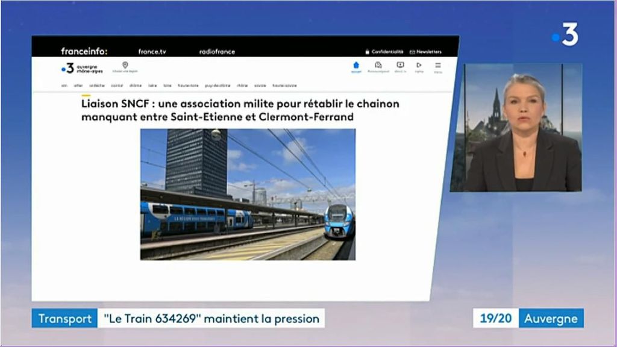Select the puy-de-dôme department tab
This screenshot has height=347, width=617.
click(x=218, y=86)
